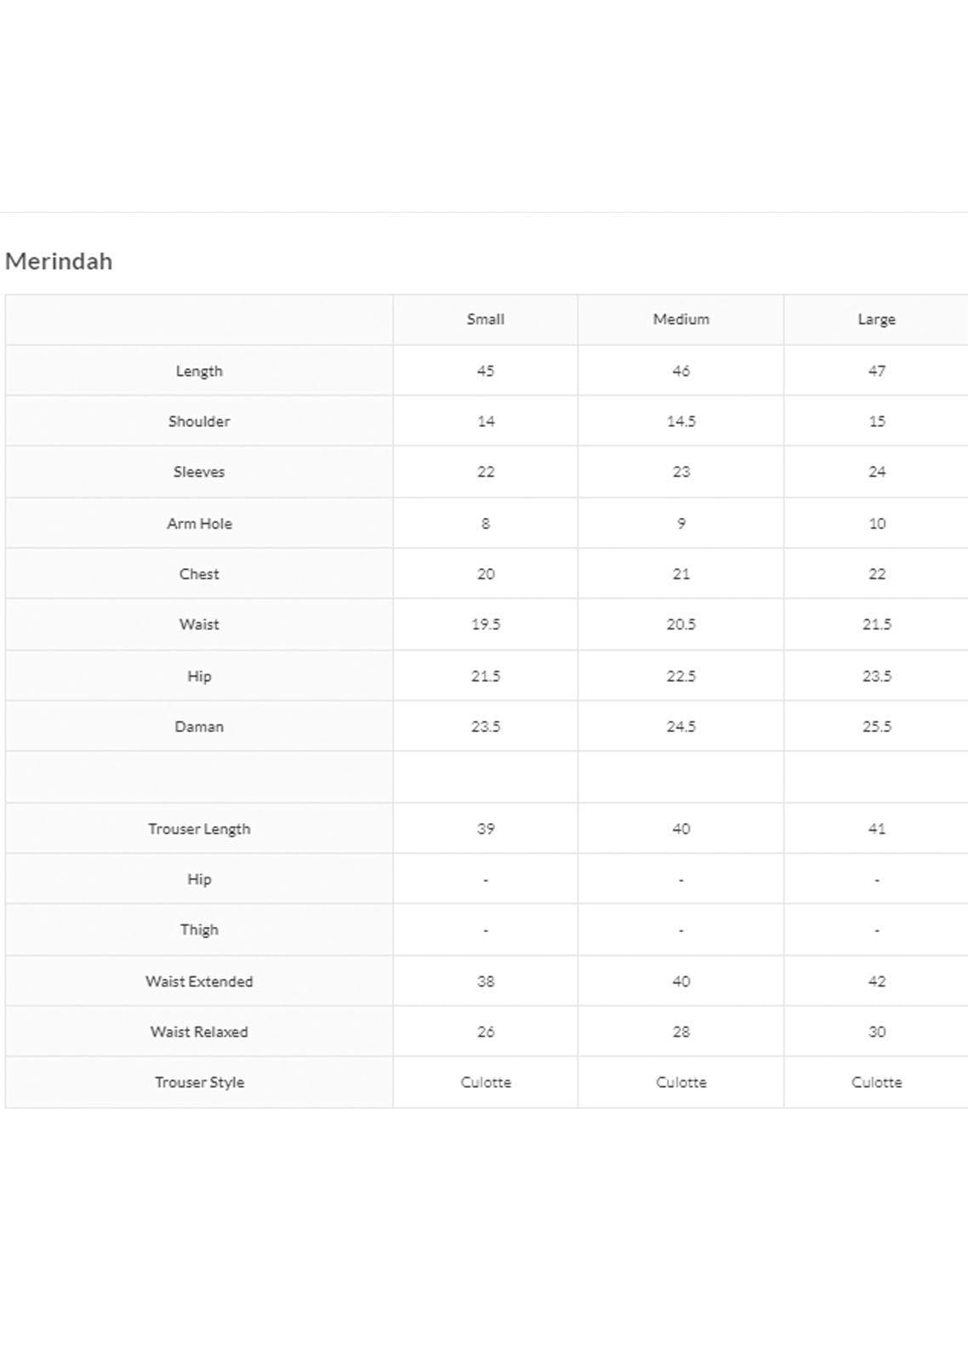Image resolution: width=968 pixels, height=1347 pixels.
Task: Click the Merindah heading above the table
Action: 59,261
